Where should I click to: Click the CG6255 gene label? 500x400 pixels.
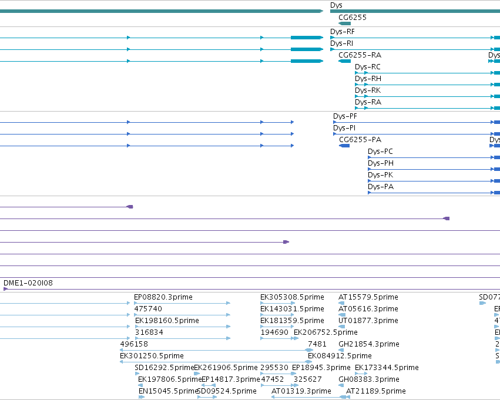(353, 17)
